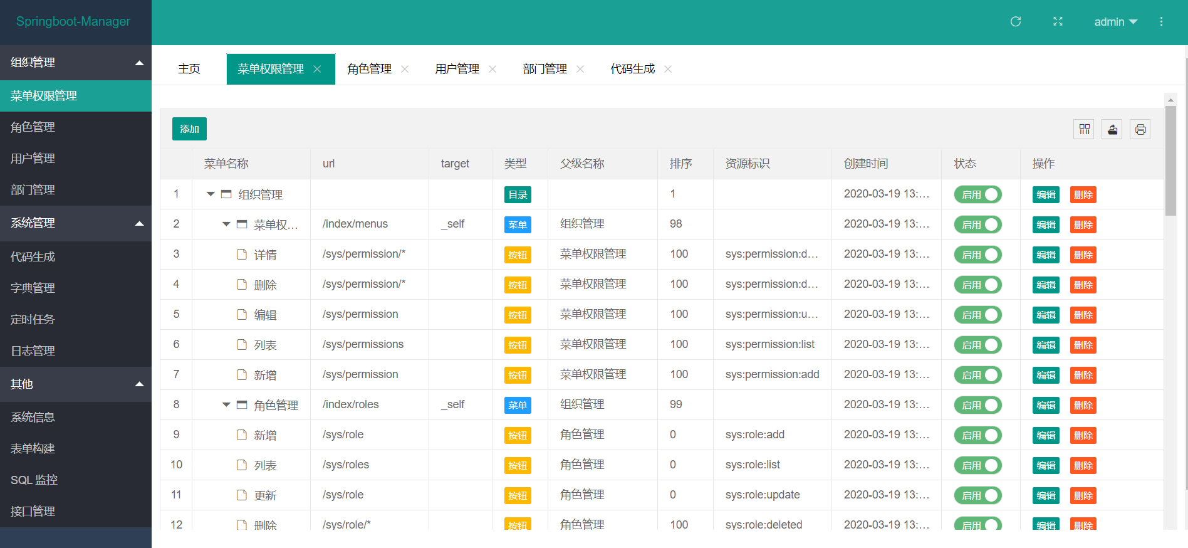Toggle status switch in 角色管理 row
The image size is (1188, 548).
[x=977, y=405]
